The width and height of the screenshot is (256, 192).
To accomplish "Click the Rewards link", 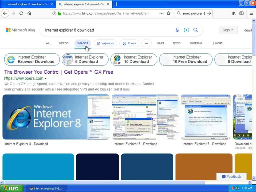I will click(247, 30).
